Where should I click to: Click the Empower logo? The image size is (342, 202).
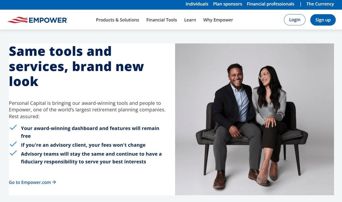[37, 20]
